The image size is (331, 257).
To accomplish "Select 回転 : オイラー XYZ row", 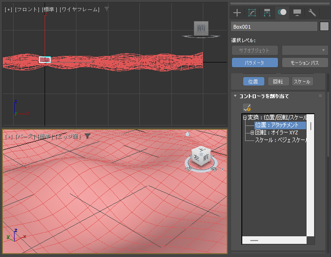I will click(277, 132).
